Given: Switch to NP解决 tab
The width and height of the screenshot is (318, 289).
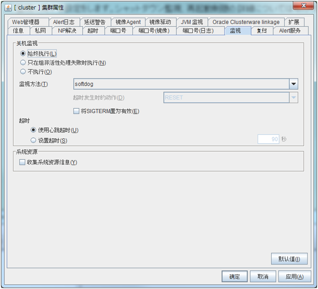Looking at the screenshot, I should point(67,31).
